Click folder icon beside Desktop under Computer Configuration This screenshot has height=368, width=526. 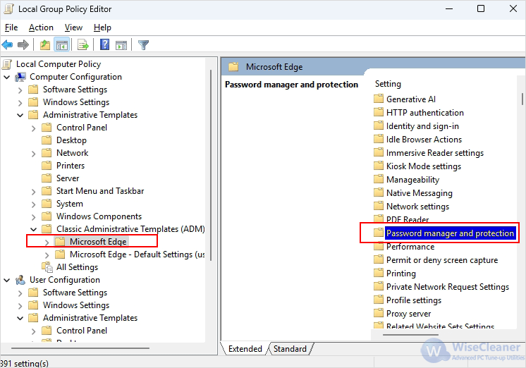point(47,140)
